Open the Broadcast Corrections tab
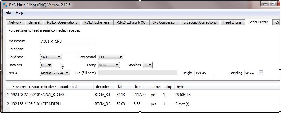This screenshot has width=281, height=114. coord(200,22)
